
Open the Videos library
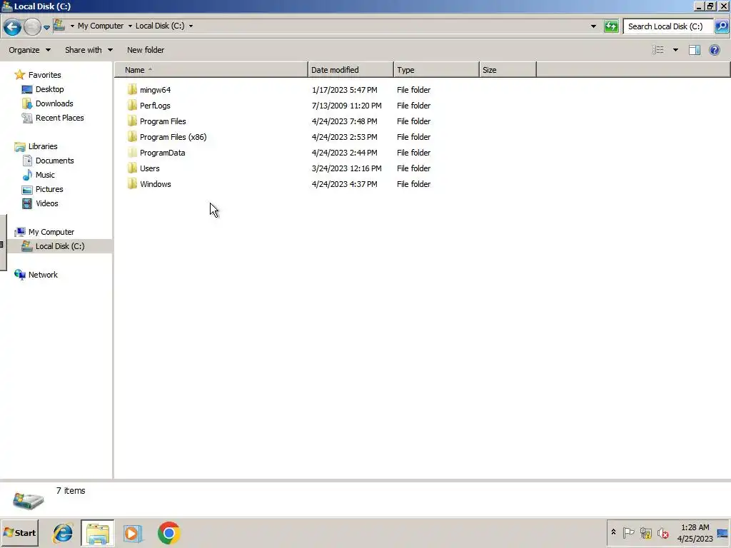point(46,203)
